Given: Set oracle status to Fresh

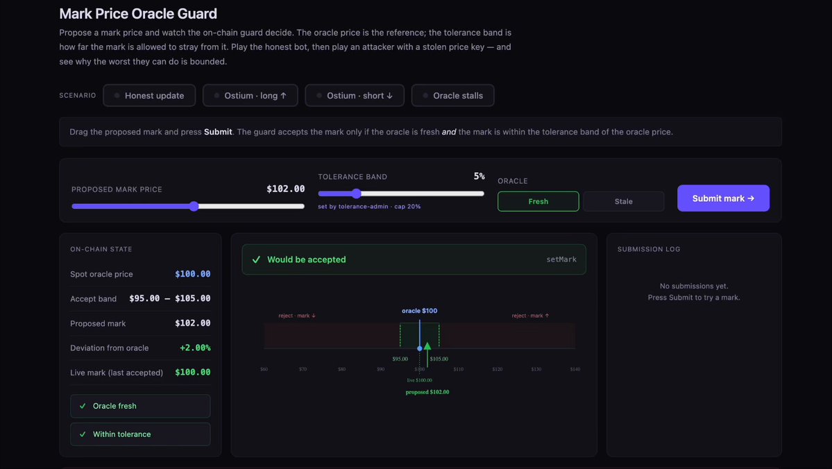Looking at the screenshot, I should pos(538,202).
